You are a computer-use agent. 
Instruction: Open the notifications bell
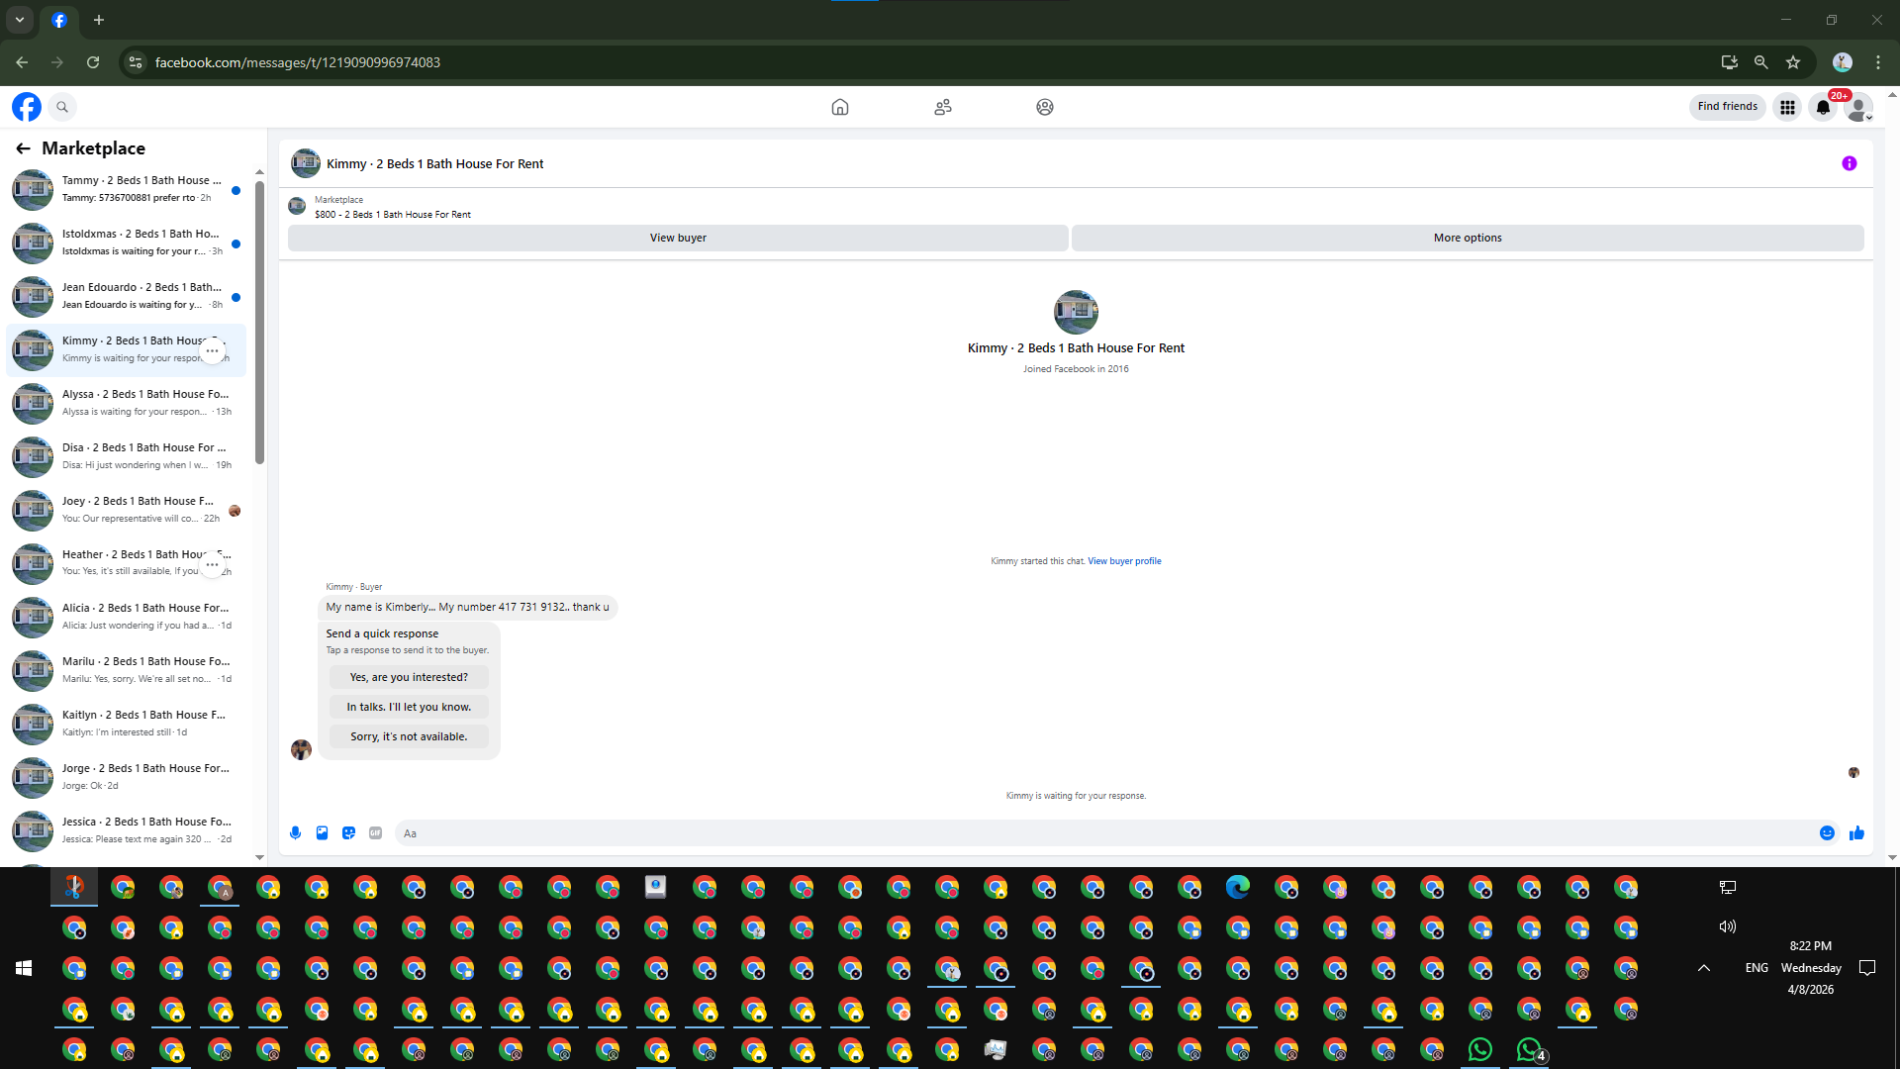tap(1823, 107)
